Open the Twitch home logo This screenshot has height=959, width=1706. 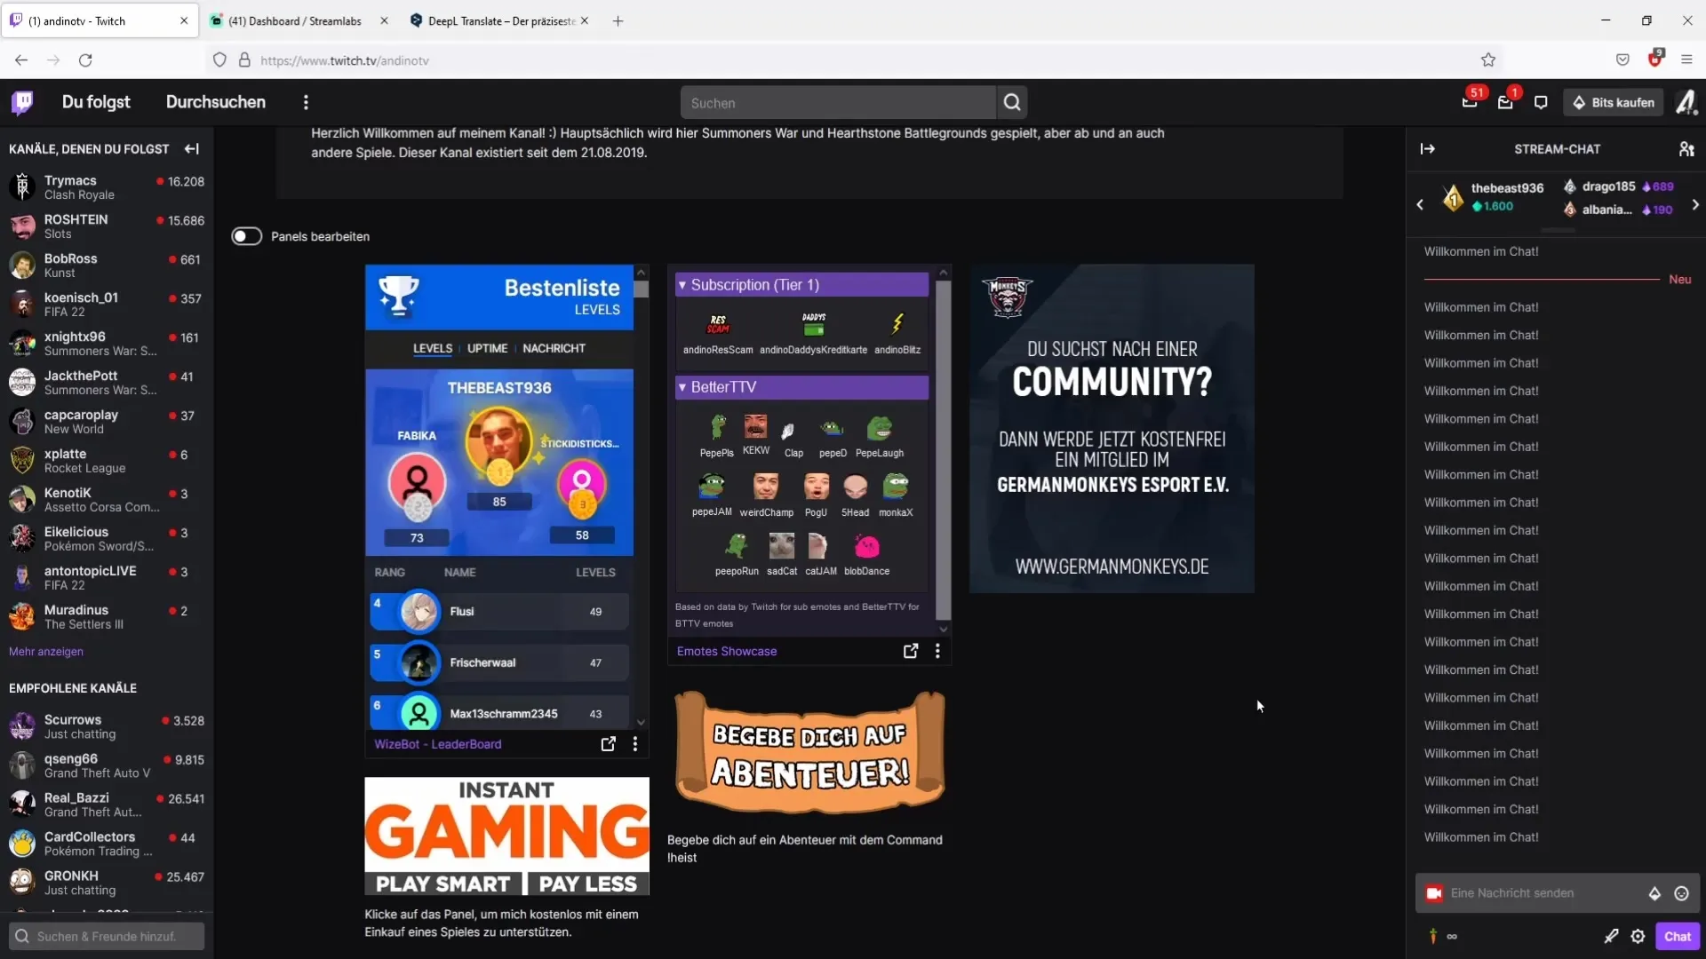22,103
